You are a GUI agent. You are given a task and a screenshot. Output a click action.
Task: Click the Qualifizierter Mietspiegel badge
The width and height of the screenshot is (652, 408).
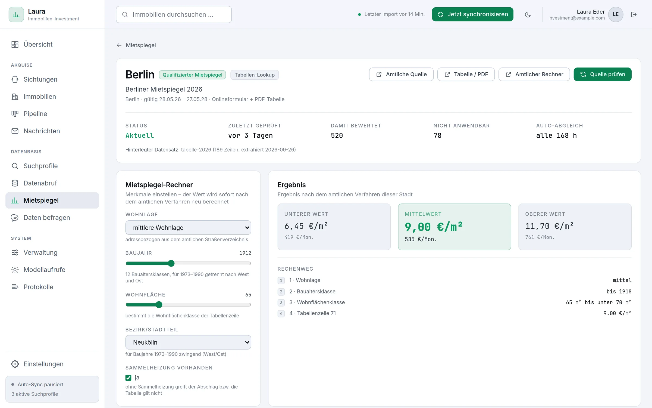tap(192, 75)
